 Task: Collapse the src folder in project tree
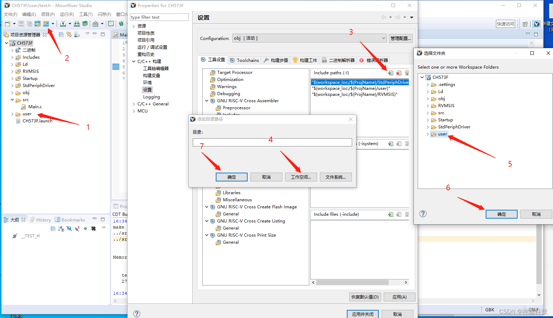[12, 100]
